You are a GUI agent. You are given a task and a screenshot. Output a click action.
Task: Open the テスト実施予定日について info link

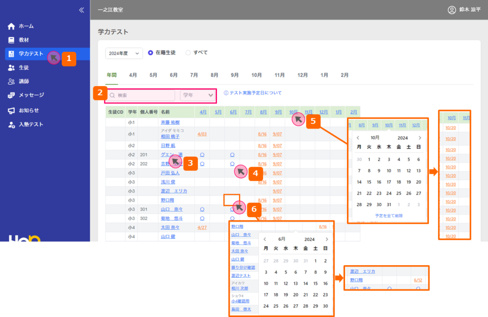[x=253, y=93]
